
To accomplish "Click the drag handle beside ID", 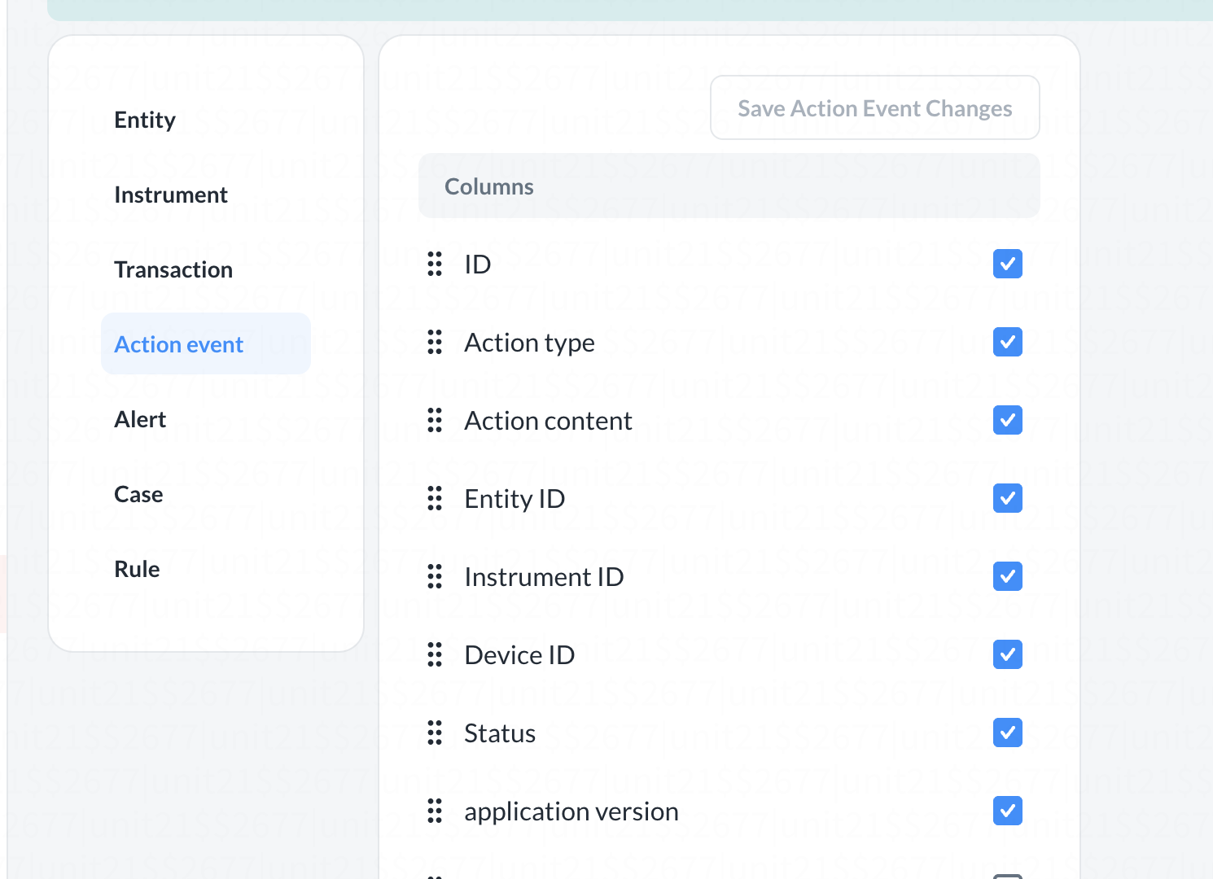I will [x=435, y=264].
